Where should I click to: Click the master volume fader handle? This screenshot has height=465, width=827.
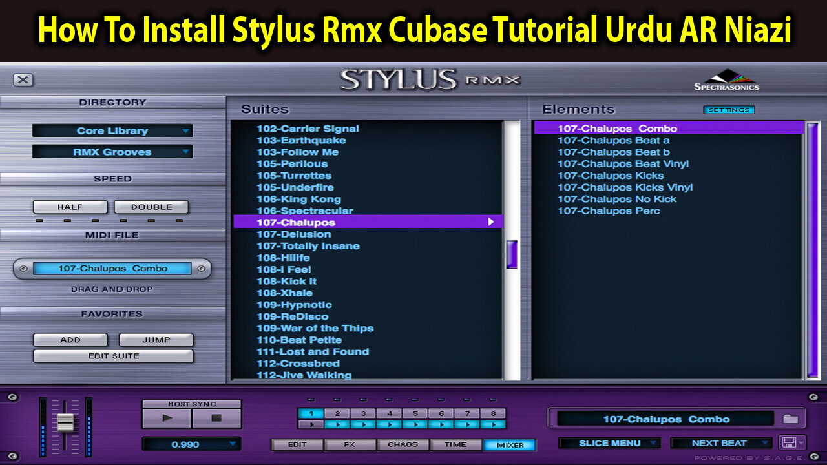(65, 422)
